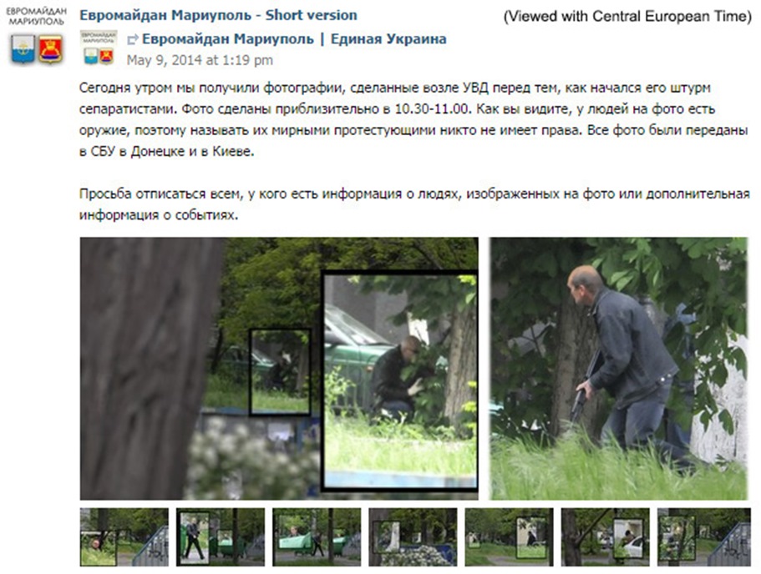The height and width of the screenshot is (574, 761).
Task: Click the post text about УВД
Action: click(x=413, y=119)
